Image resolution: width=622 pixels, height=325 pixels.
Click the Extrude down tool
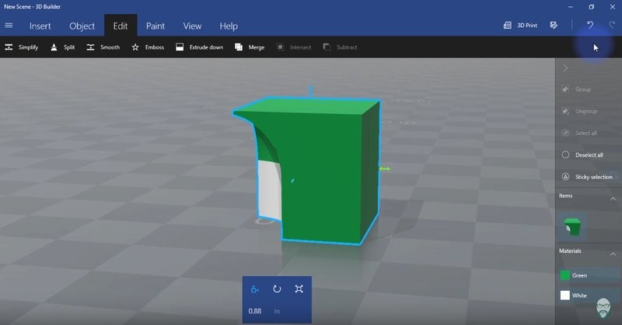pos(200,47)
